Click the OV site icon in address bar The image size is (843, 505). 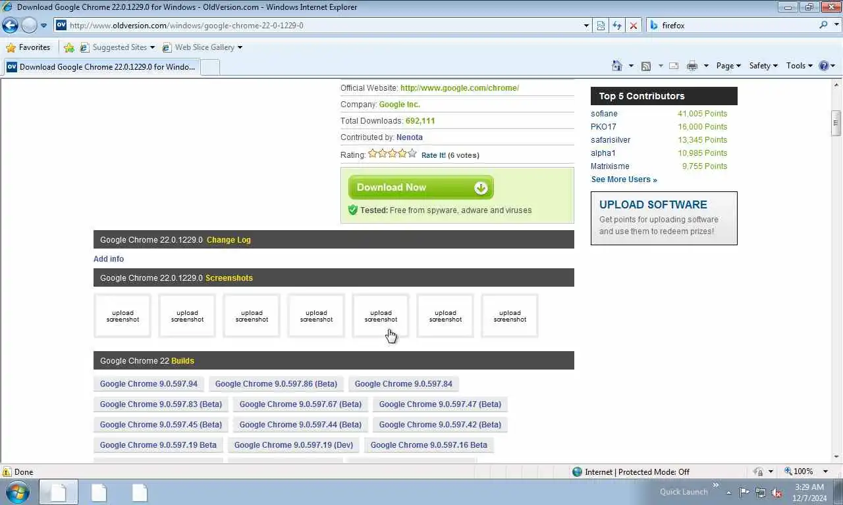point(61,25)
